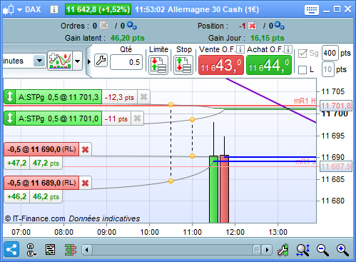Click the Share icon

[11, 250]
